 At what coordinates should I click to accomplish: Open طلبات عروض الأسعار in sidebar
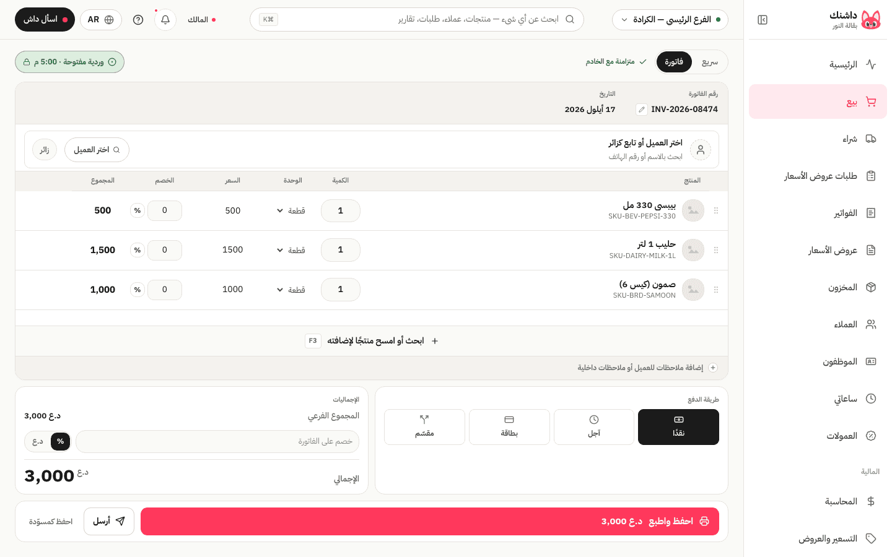point(818,176)
